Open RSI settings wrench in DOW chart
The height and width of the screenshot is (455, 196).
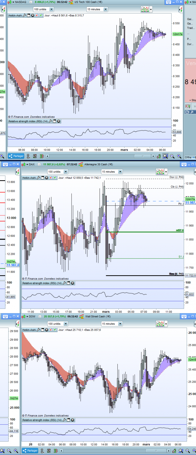pyautogui.click(x=64, y=420)
